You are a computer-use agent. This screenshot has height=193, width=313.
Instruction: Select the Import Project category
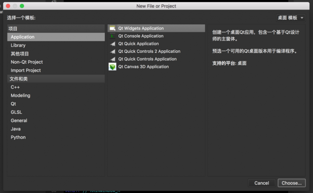[x=56, y=70]
